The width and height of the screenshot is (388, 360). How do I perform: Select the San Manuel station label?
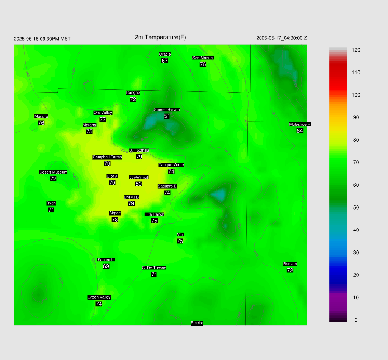pyautogui.click(x=203, y=58)
